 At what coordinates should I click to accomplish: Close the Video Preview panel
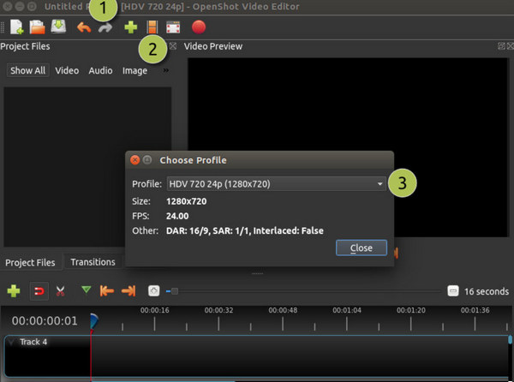pyautogui.click(x=511, y=46)
